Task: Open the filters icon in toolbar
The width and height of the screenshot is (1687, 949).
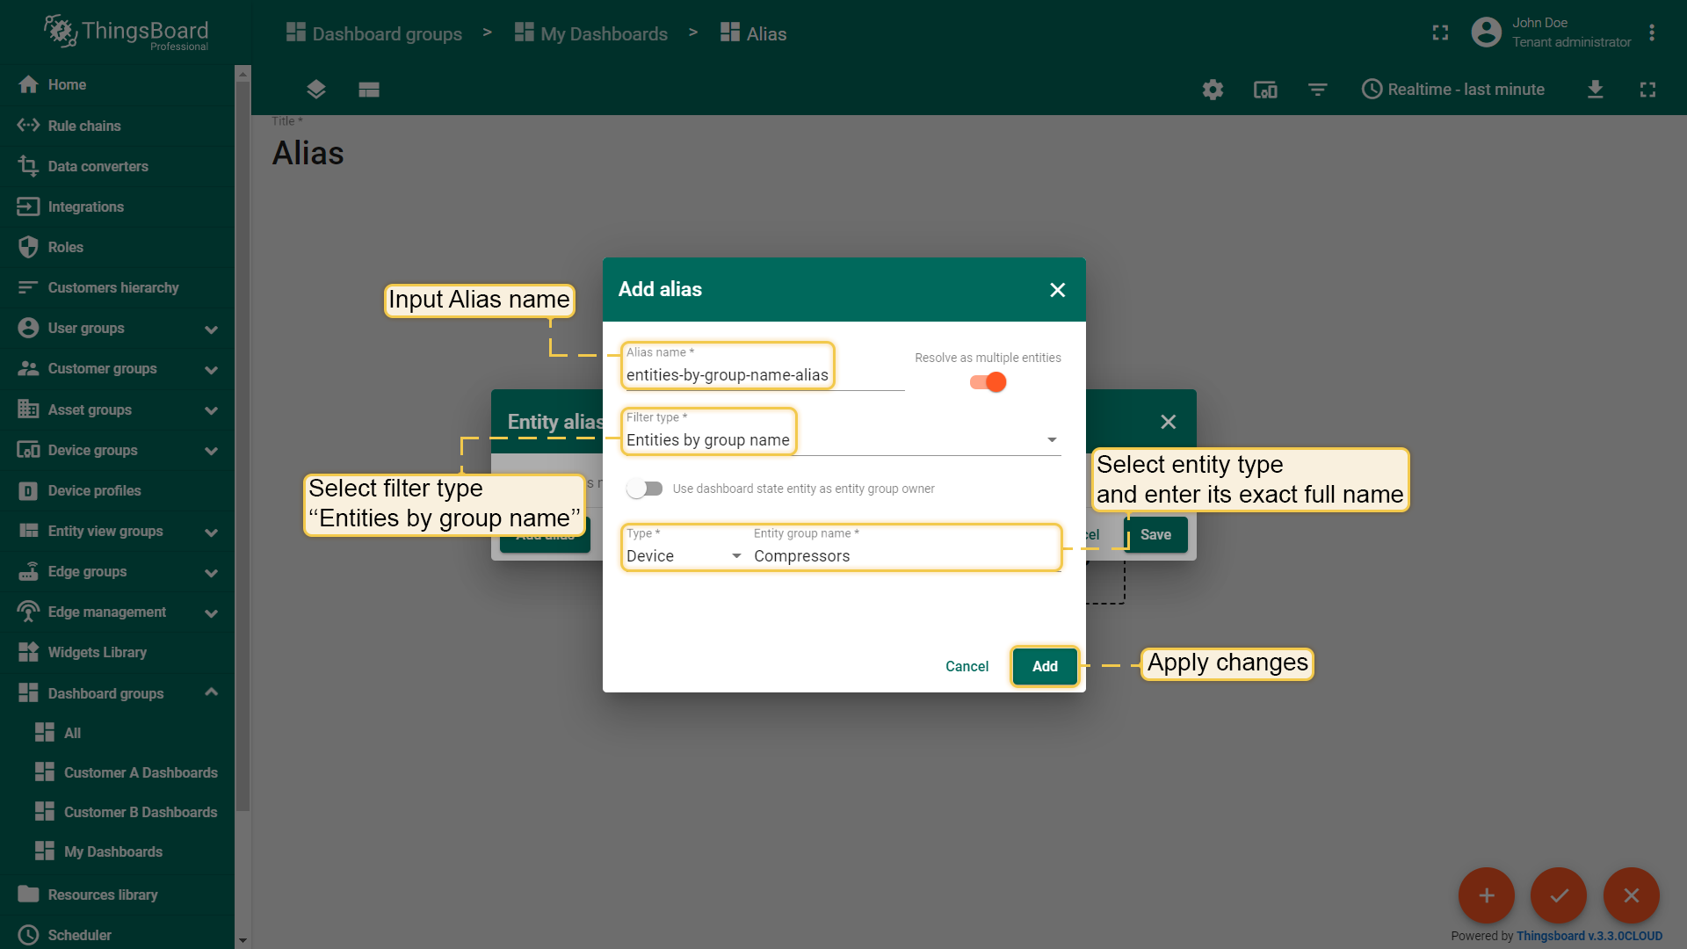Action: [x=1317, y=90]
